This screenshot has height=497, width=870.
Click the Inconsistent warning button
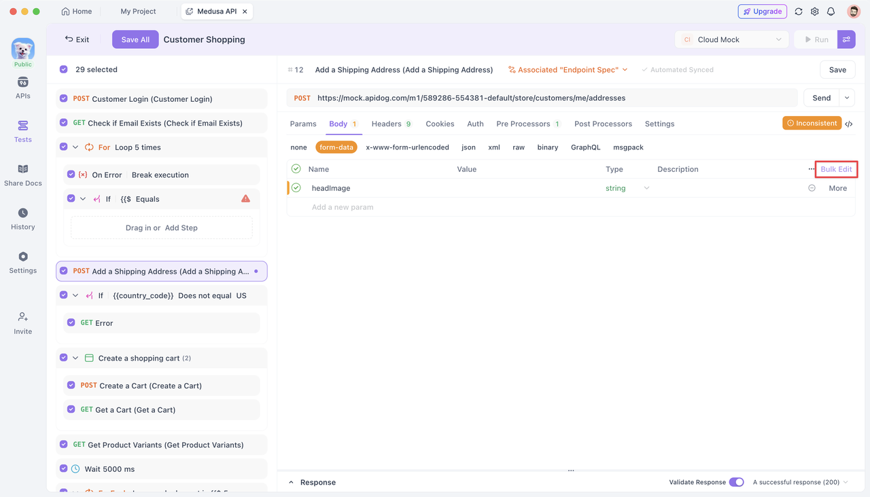pos(812,123)
